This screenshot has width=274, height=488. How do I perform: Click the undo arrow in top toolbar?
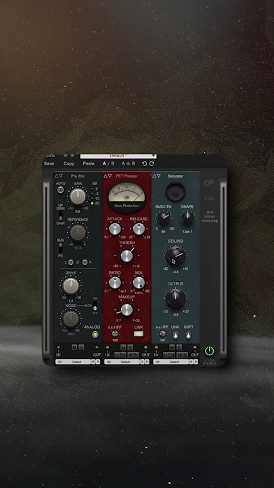pos(144,163)
